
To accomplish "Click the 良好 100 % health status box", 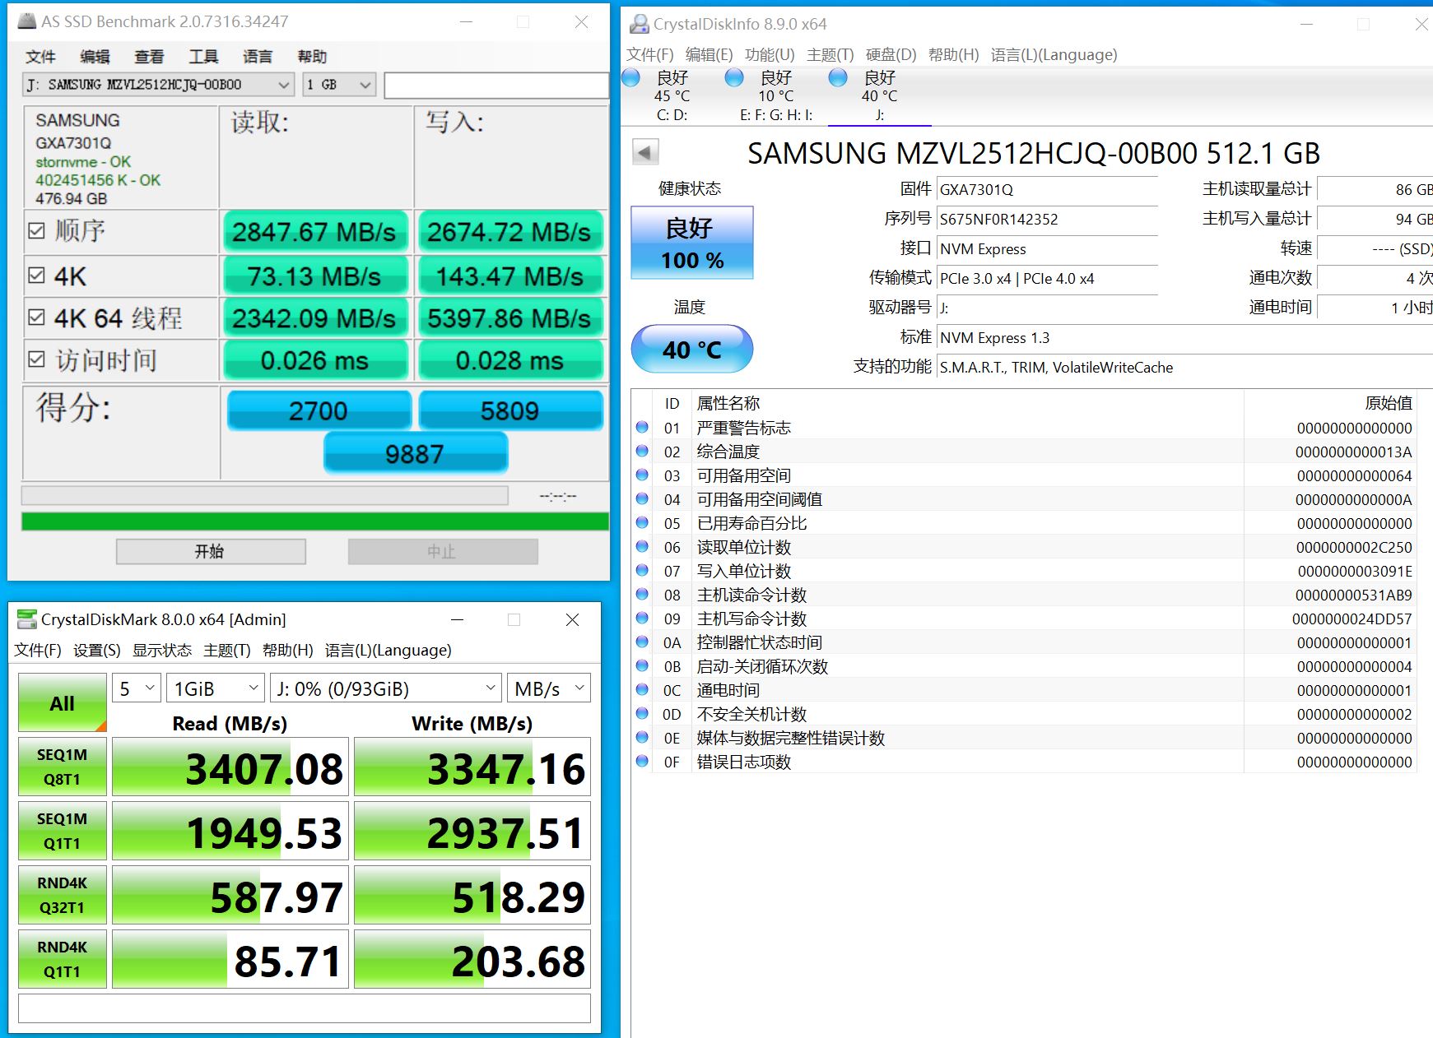I will click(x=692, y=243).
